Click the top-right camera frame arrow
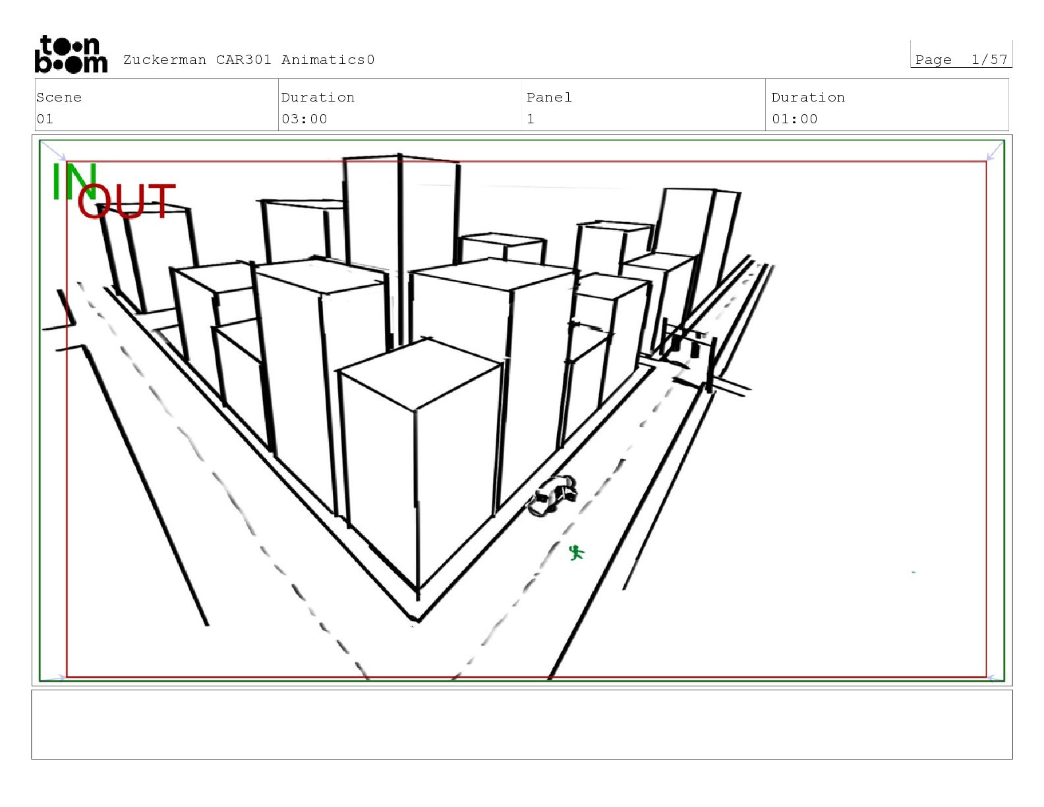 [995, 151]
